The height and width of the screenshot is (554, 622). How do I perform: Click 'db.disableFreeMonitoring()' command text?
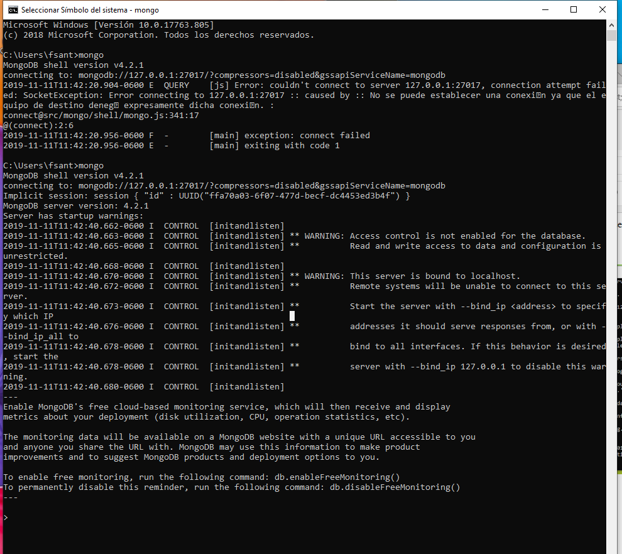pyautogui.click(x=395, y=487)
